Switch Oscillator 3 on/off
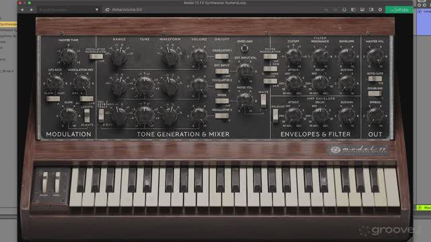 click(x=222, y=116)
